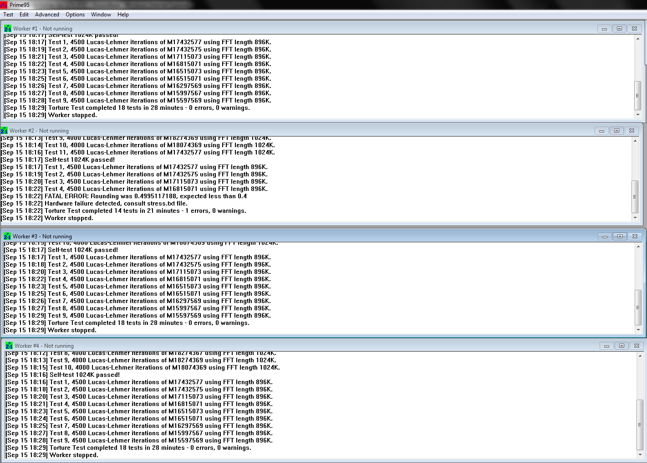Click Worker #4's Test 7 M16297569 line
Image resolution: width=647 pixels, height=463 pixels.
[139, 426]
